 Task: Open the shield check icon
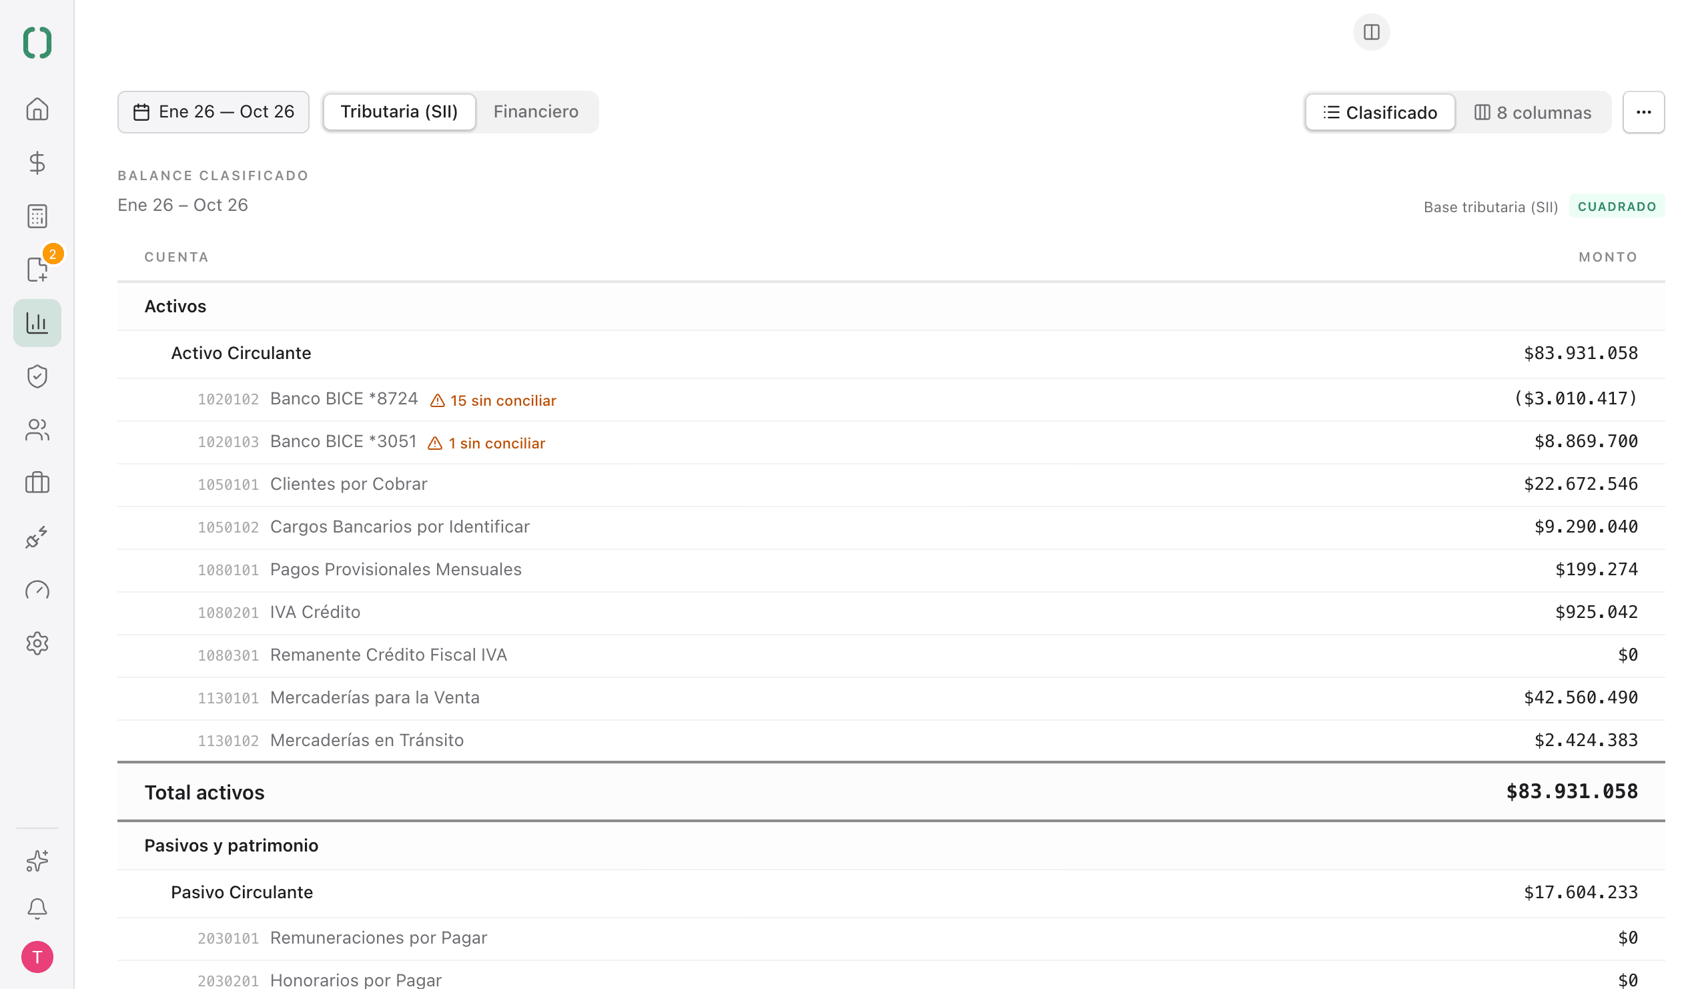tap(37, 376)
